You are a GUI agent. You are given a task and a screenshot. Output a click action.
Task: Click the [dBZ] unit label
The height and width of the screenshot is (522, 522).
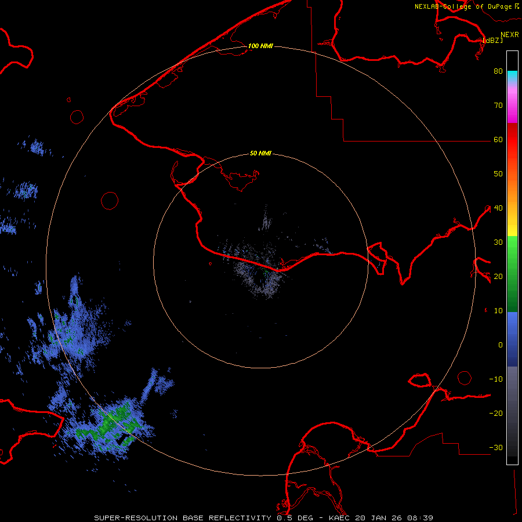pos(492,41)
